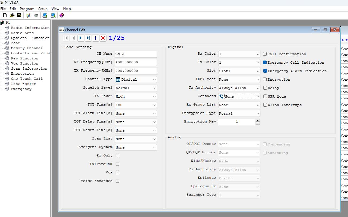Screen dimensions: 348x217
Task: Delete channel using the red X icon
Action: tap(103, 38)
